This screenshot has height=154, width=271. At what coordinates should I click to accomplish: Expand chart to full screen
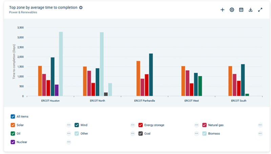[x=260, y=10]
